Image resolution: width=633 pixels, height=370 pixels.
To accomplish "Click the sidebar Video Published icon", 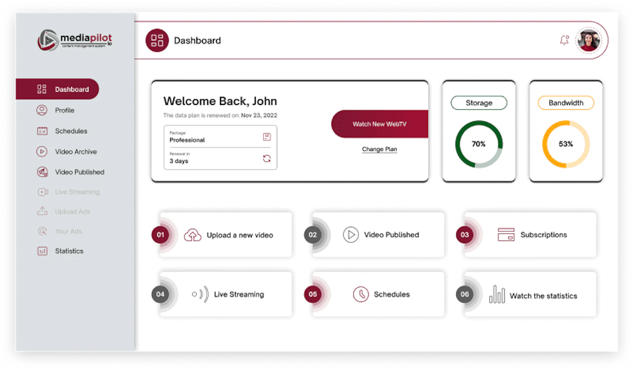I will click(x=42, y=172).
